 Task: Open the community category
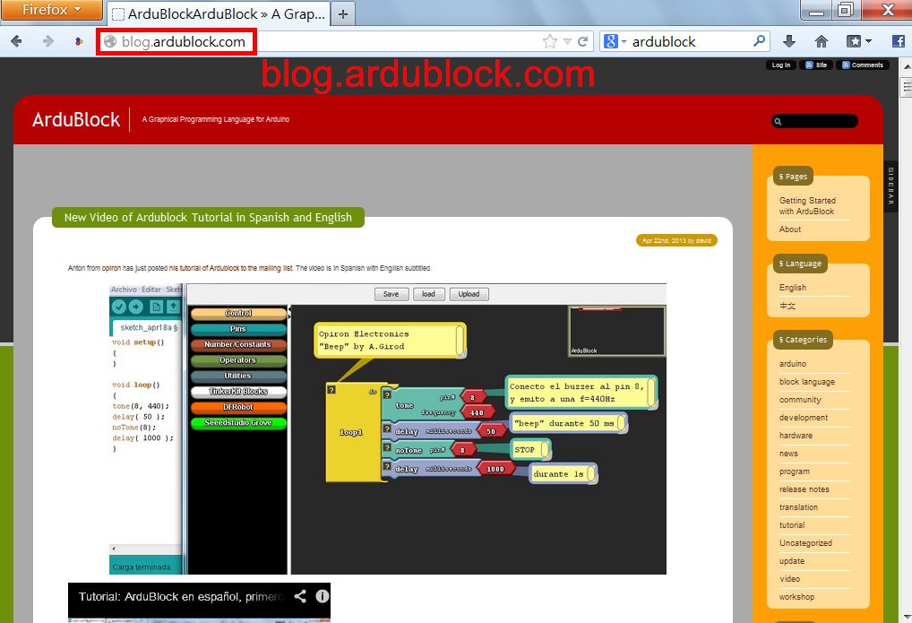tap(800, 400)
